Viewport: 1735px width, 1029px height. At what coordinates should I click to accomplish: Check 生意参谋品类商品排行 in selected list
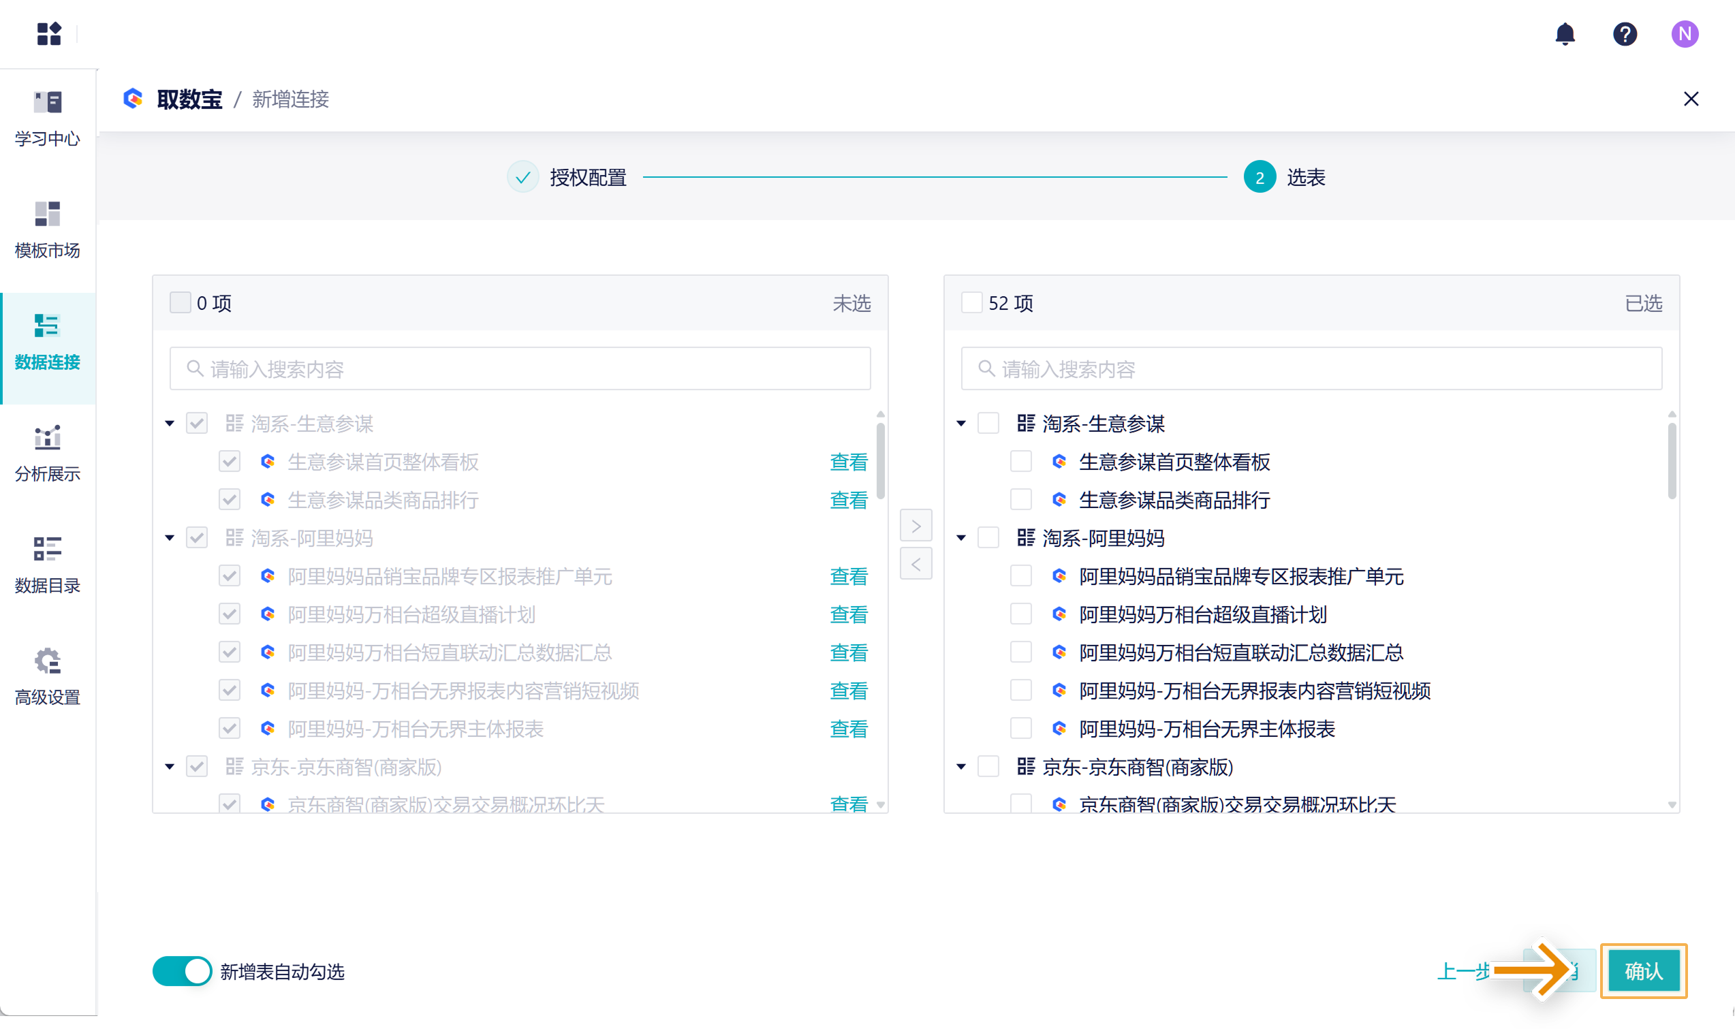(x=1020, y=500)
